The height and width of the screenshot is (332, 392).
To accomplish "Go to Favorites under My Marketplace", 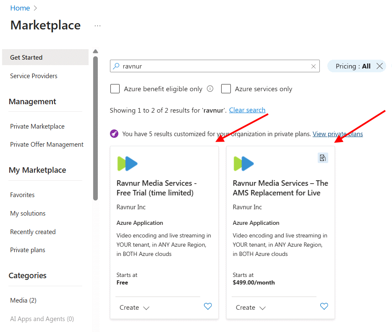I will pos(22,195).
